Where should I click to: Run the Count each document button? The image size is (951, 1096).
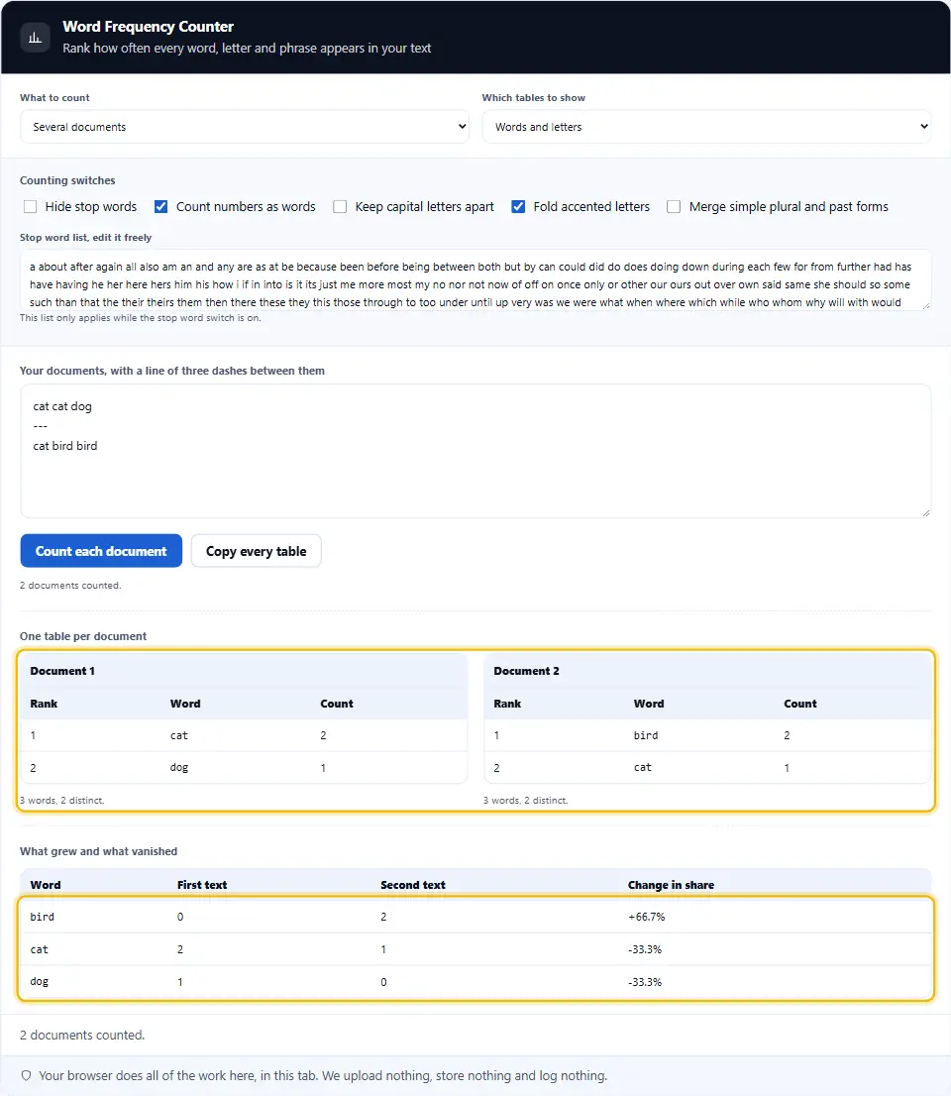pyautogui.click(x=101, y=551)
